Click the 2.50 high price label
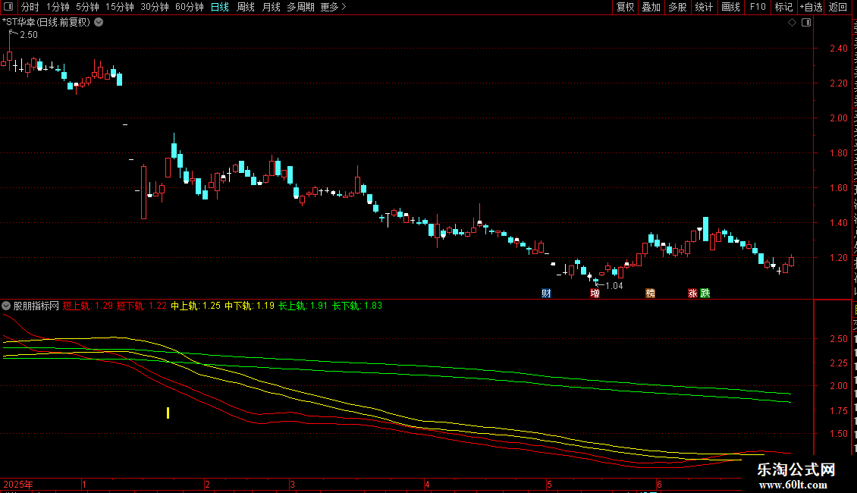The height and width of the screenshot is (493, 857). [29, 35]
